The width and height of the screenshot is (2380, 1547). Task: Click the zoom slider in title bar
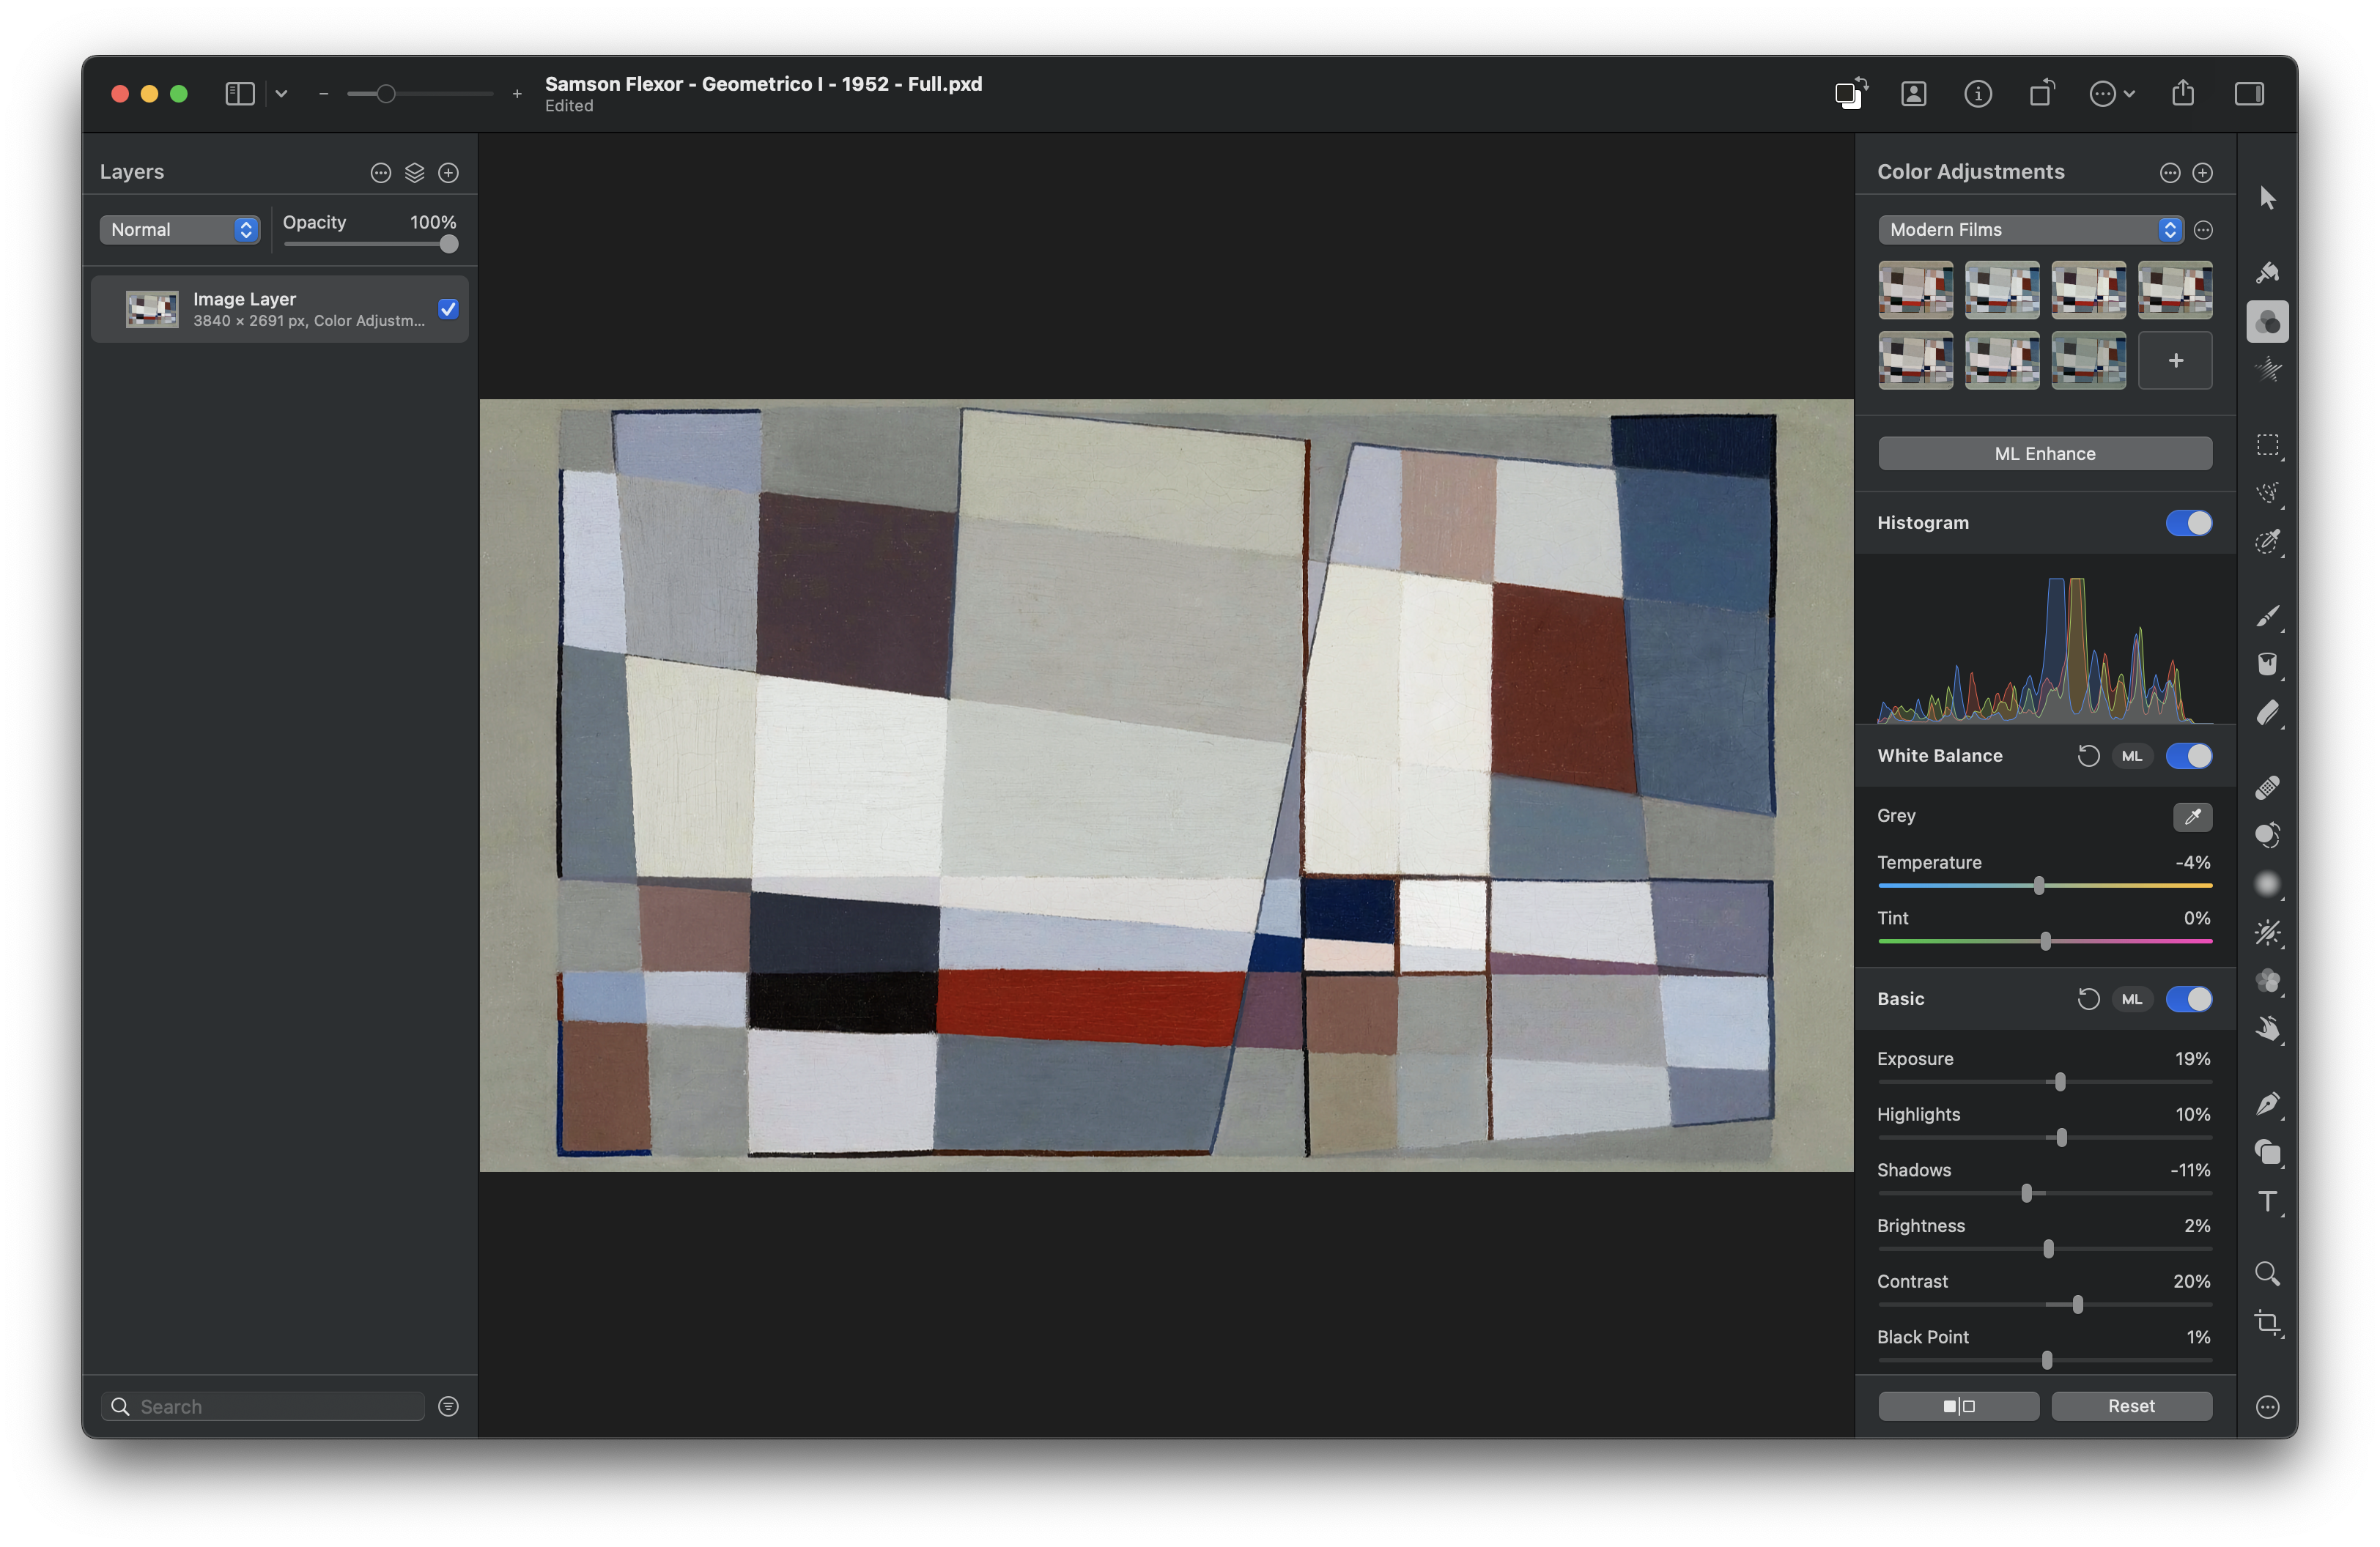[419, 94]
